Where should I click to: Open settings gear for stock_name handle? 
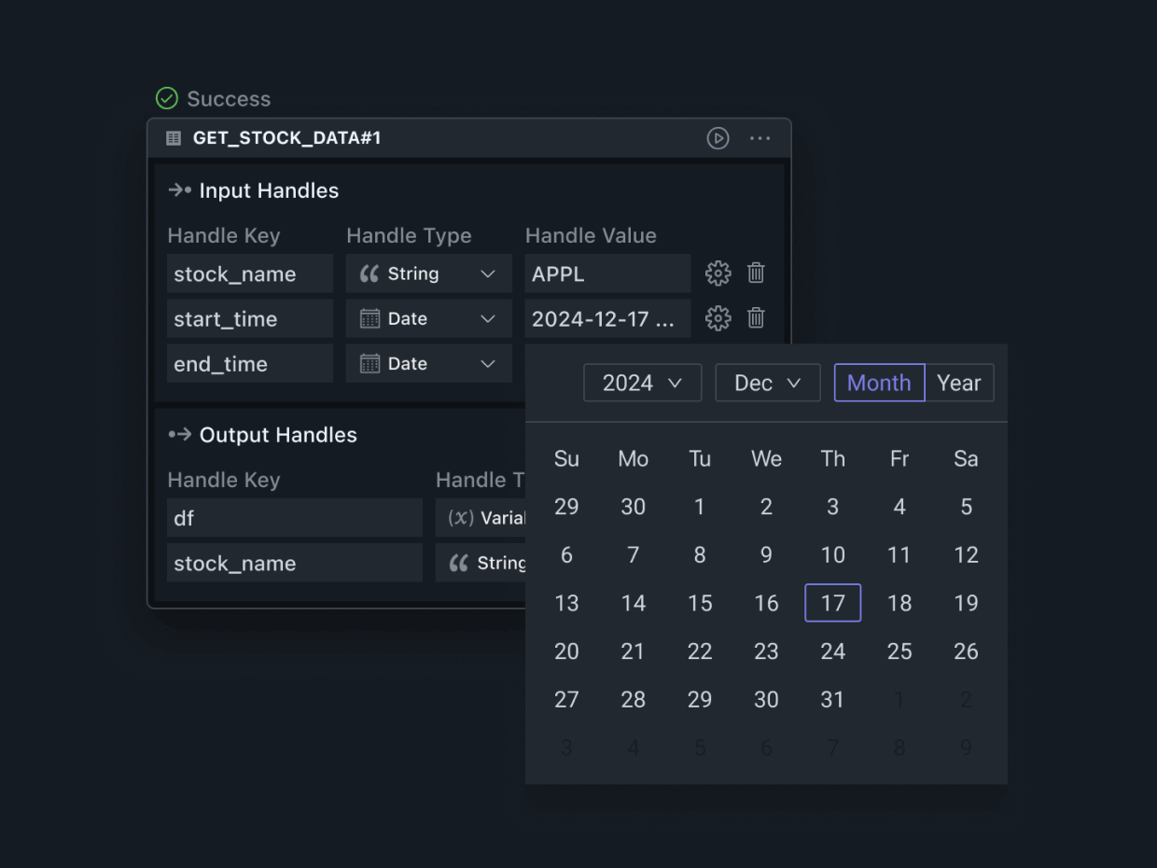(718, 273)
